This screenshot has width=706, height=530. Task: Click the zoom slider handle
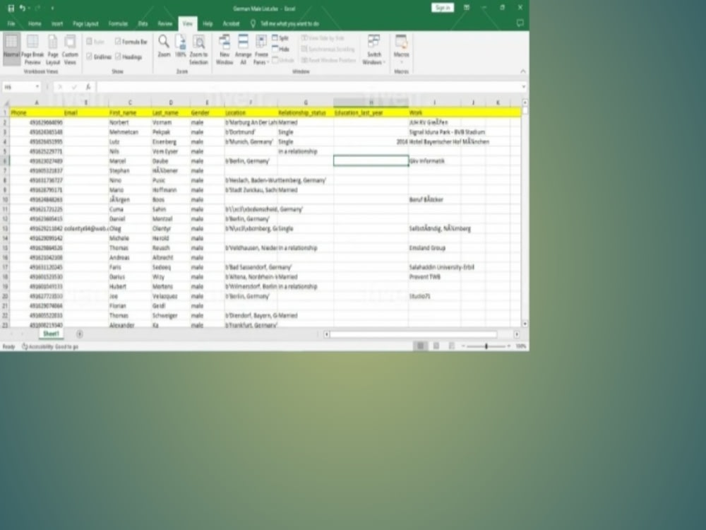(x=486, y=346)
